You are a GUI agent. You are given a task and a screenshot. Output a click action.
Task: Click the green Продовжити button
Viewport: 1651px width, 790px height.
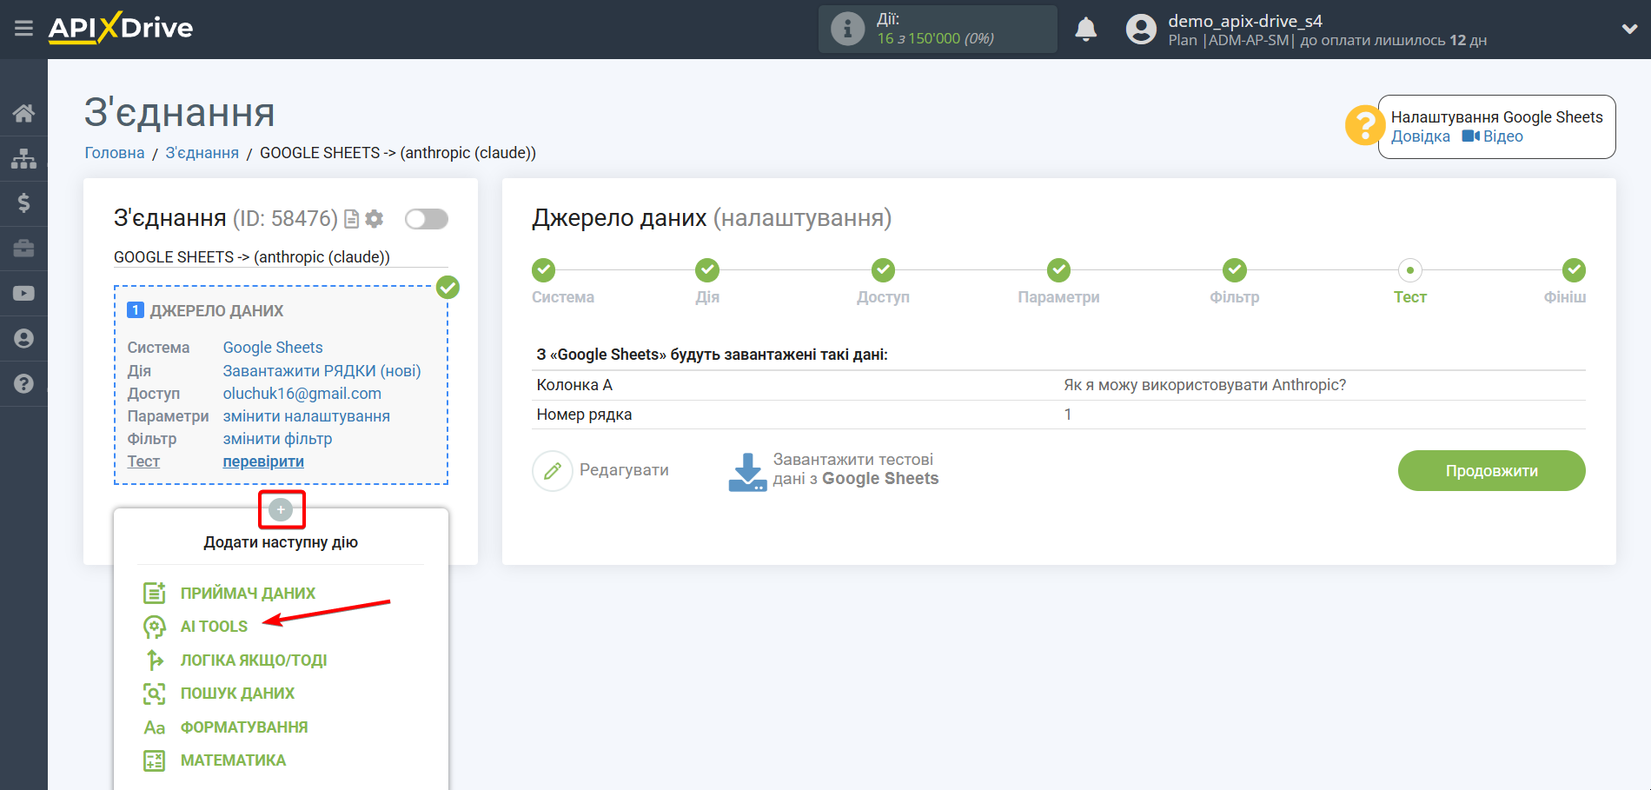click(1491, 471)
